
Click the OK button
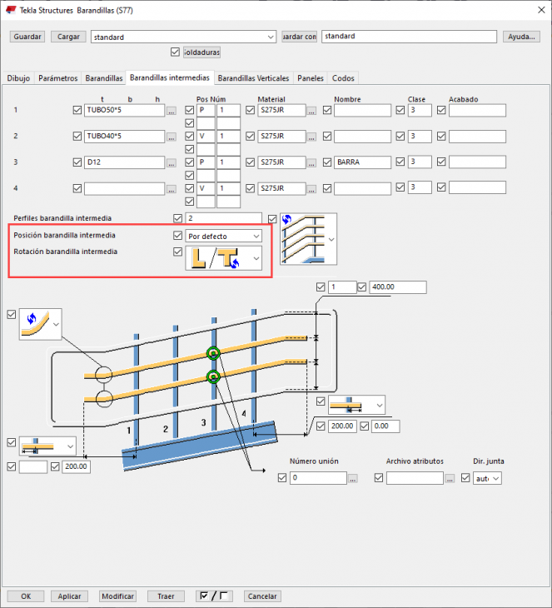point(26,596)
